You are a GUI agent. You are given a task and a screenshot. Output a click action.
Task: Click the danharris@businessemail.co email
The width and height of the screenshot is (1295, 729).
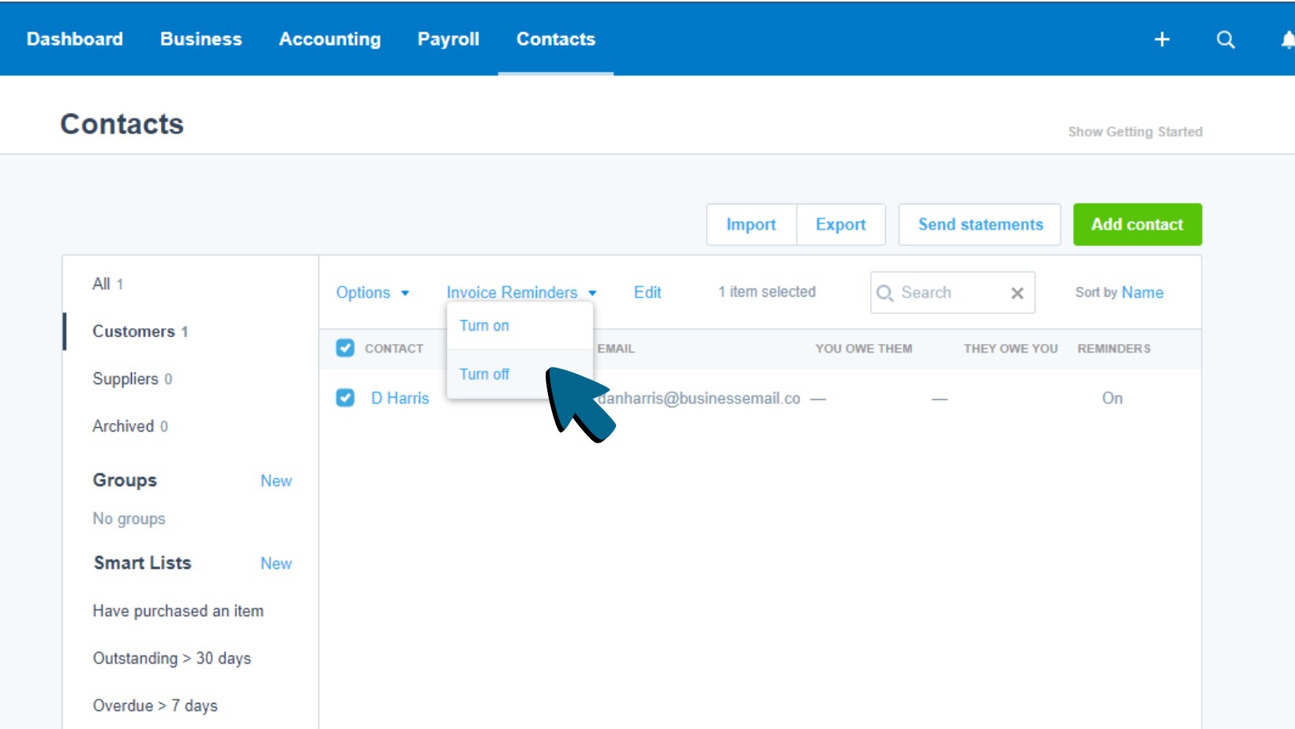pyautogui.click(x=699, y=398)
